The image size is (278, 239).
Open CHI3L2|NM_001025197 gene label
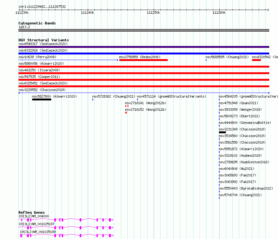click(37, 224)
